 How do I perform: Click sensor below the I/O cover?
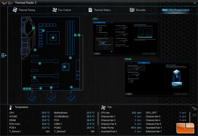coord(35,50)
